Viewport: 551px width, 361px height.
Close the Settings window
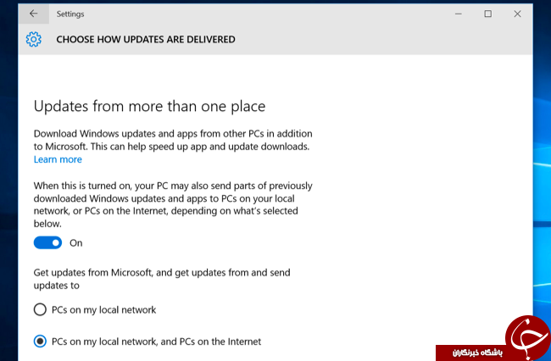(517, 14)
